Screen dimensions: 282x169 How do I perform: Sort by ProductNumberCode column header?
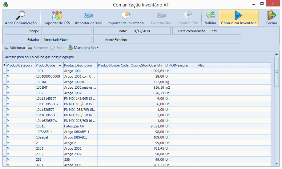point(114,65)
